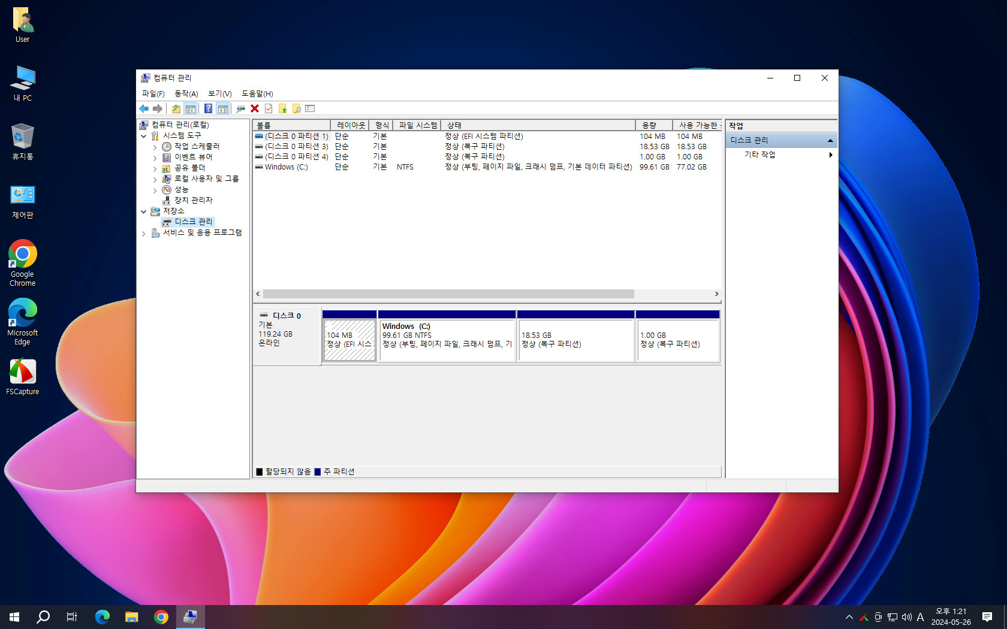The height and width of the screenshot is (629, 1007).
Task: Expand the 작업 스케줄러 node
Action: pos(155,147)
